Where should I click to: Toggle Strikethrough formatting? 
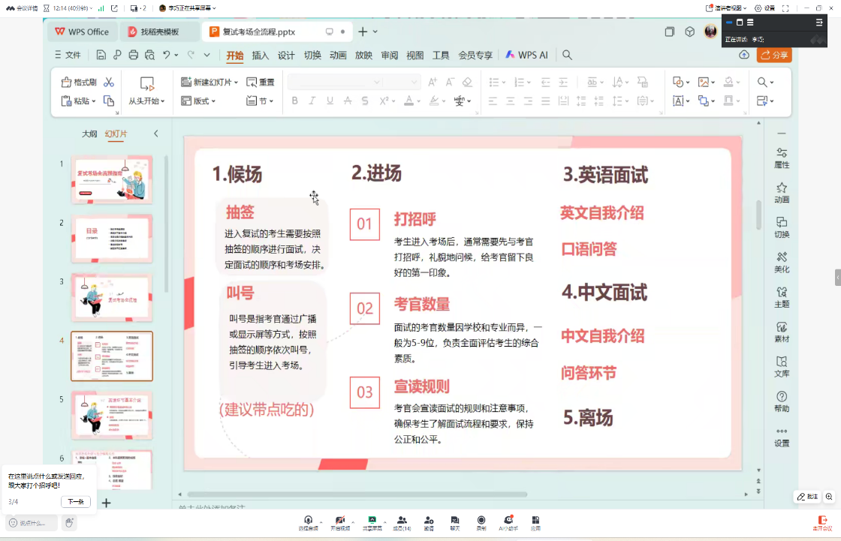[348, 101]
